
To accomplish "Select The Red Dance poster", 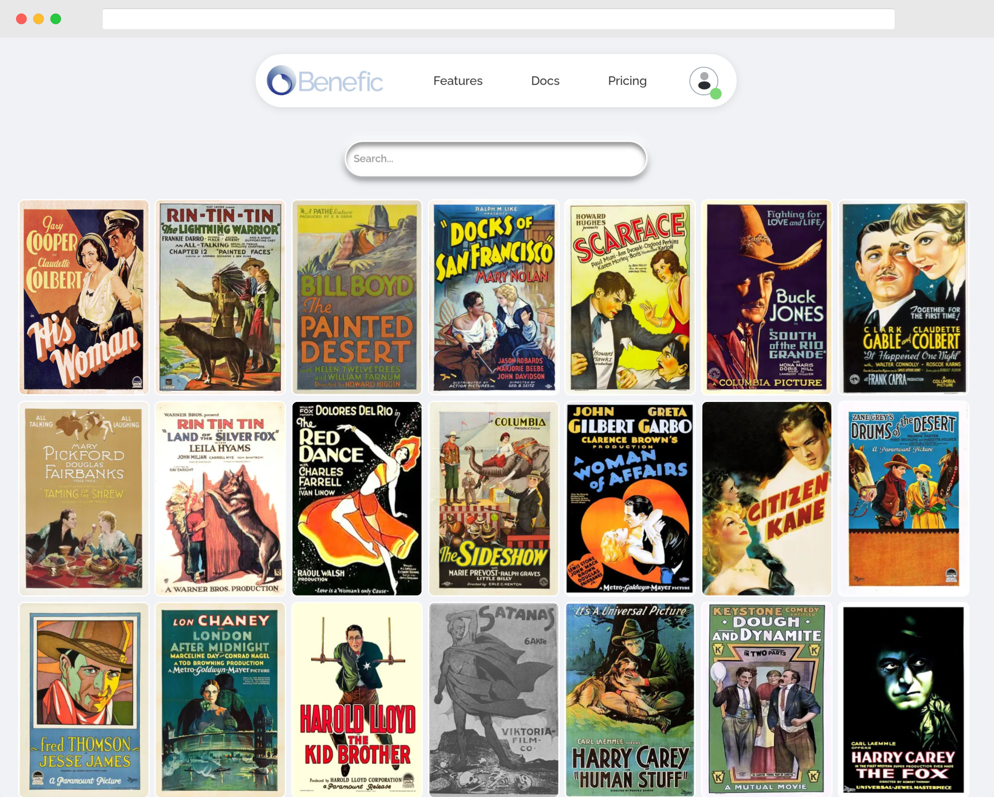I will (x=357, y=499).
